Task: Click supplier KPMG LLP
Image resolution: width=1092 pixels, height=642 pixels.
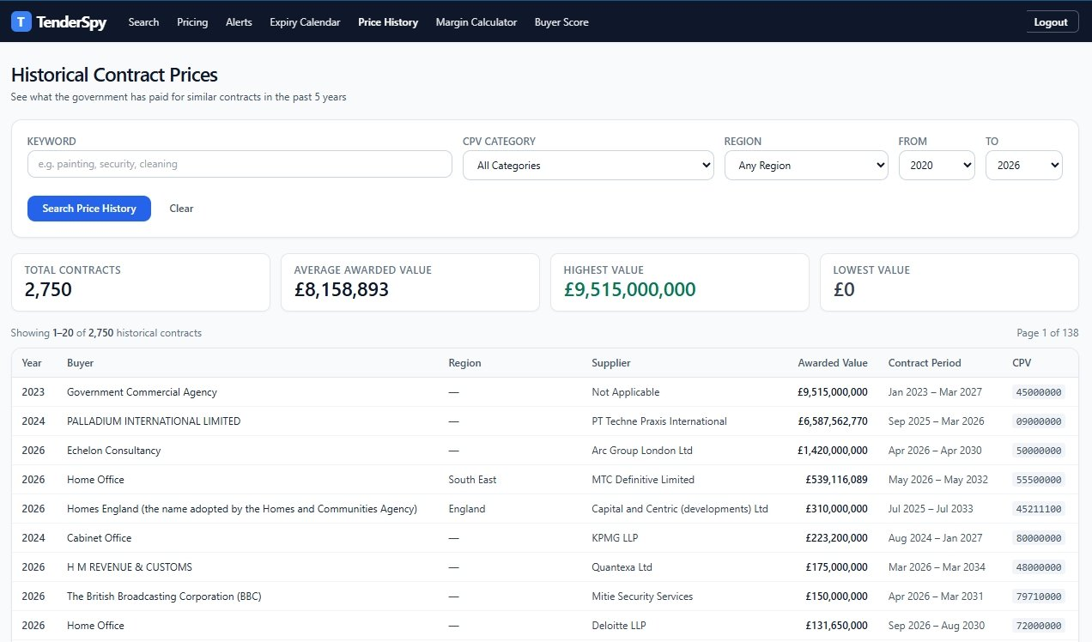Action: click(615, 538)
